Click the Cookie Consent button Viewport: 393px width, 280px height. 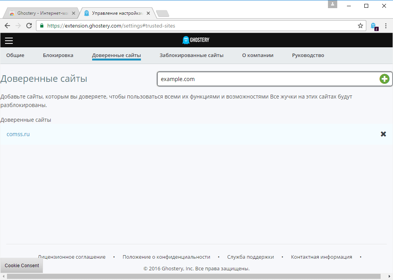[x=22, y=265]
